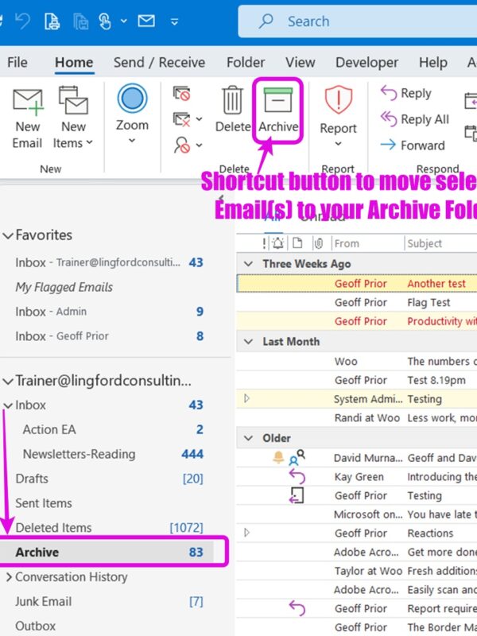Click the Report shield icon
This screenshot has height=636, width=477.
click(x=339, y=102)
